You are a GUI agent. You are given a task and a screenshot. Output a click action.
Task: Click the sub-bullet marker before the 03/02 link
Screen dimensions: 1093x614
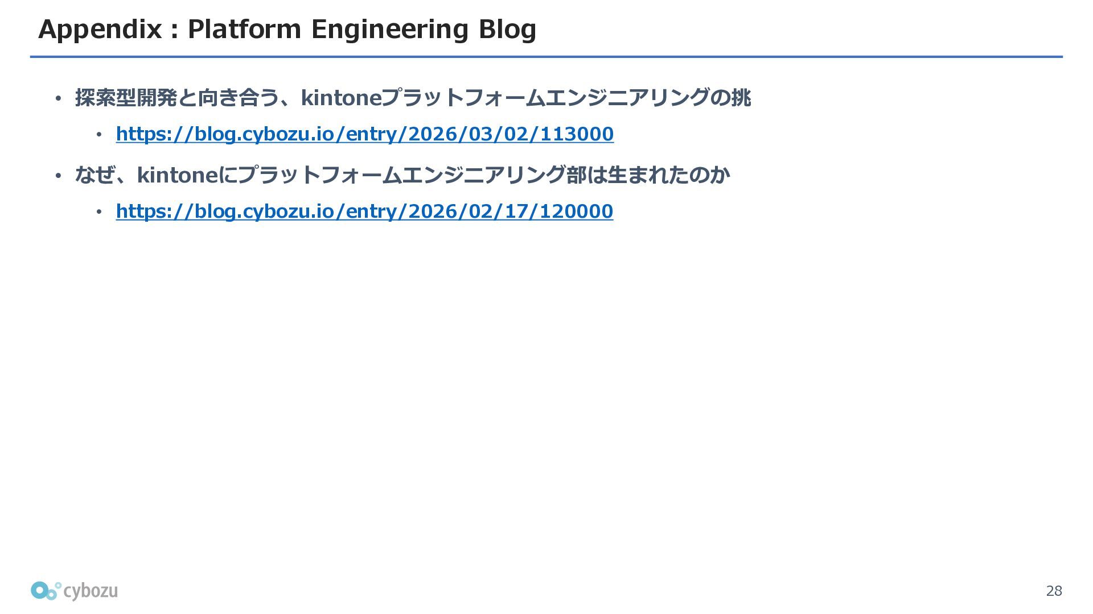click(x=98, y=135)
